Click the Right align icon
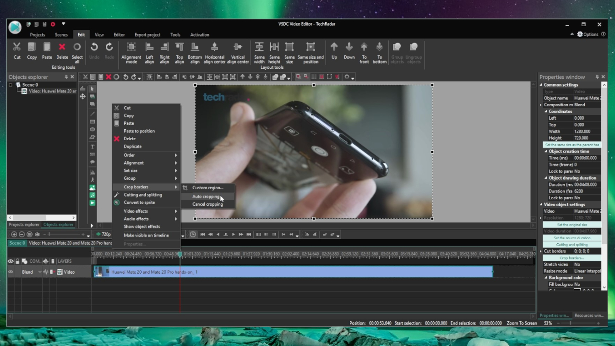615x346 pixels. pyautogui.click(x=164, y=47)
